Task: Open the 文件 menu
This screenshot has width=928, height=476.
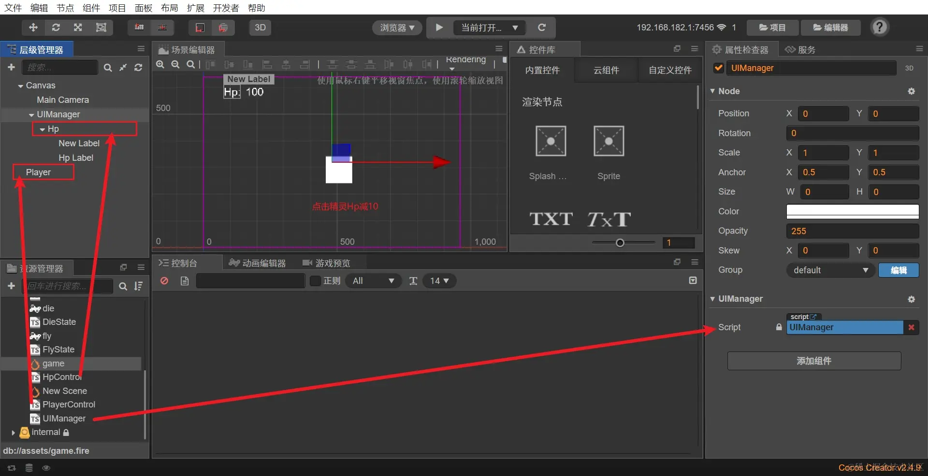Action: pyautogui.click(x=13, y=8)
